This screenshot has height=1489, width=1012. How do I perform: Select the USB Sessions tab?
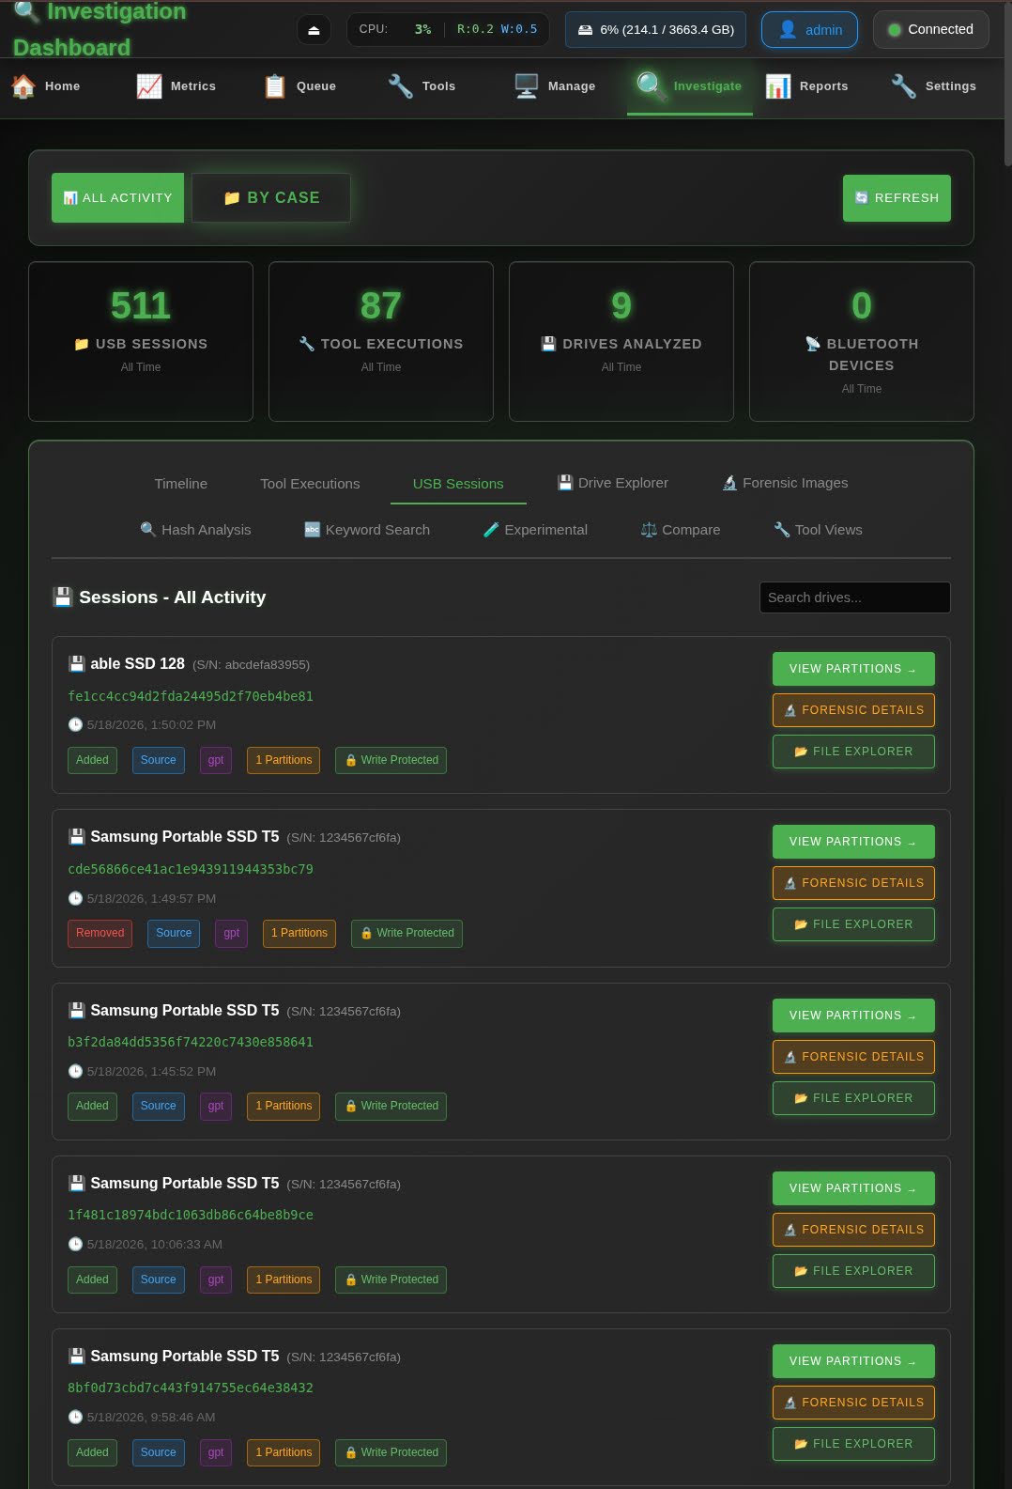(458, 484)
